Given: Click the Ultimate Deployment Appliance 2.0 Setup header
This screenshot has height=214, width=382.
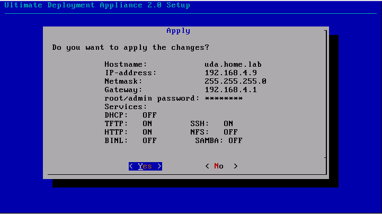Looking at the screenshot, I should (97, 5).
